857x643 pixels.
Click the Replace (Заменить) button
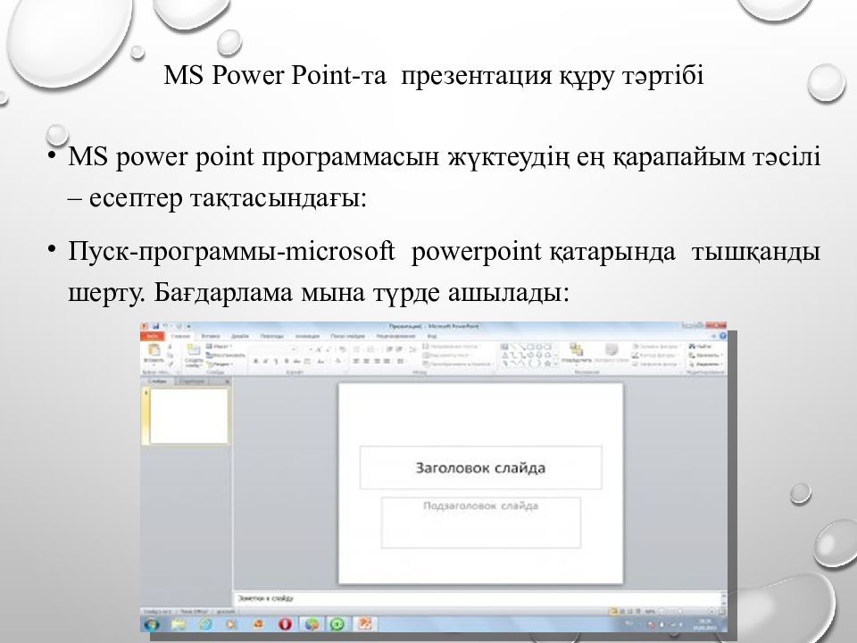(705, 355)
